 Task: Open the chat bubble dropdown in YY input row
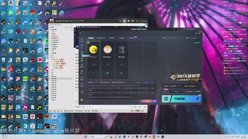click(x=135, y=107)
